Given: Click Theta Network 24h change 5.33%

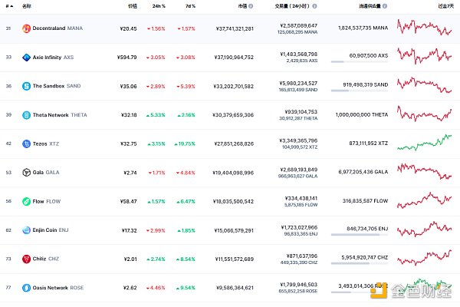Looking at the screenshot, I should [x=156, y=115].
